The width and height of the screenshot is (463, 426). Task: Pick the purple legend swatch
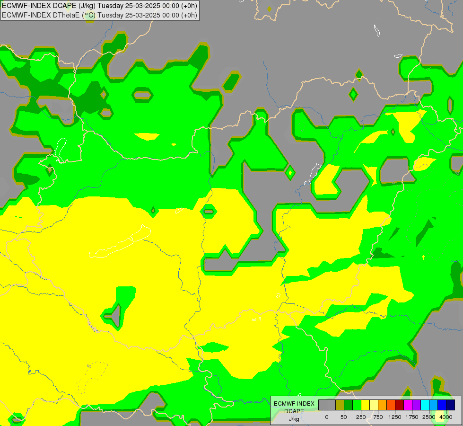point(417,405)
